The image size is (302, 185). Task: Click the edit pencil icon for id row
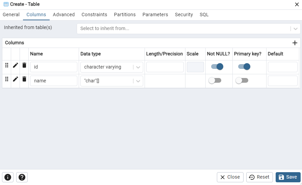16,65
